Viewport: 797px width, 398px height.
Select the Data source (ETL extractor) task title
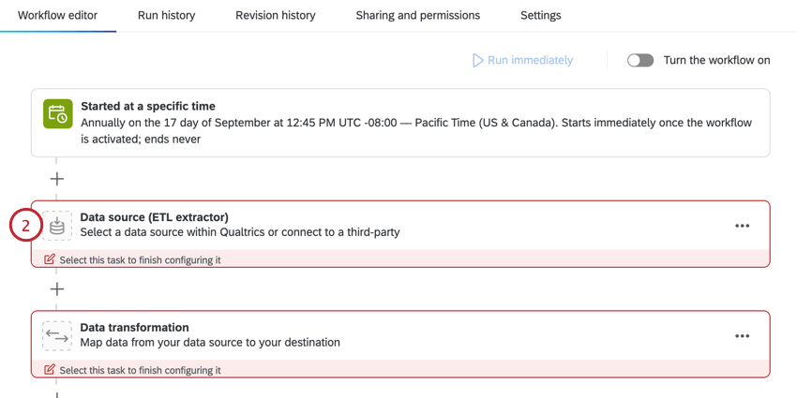point(155,217)
